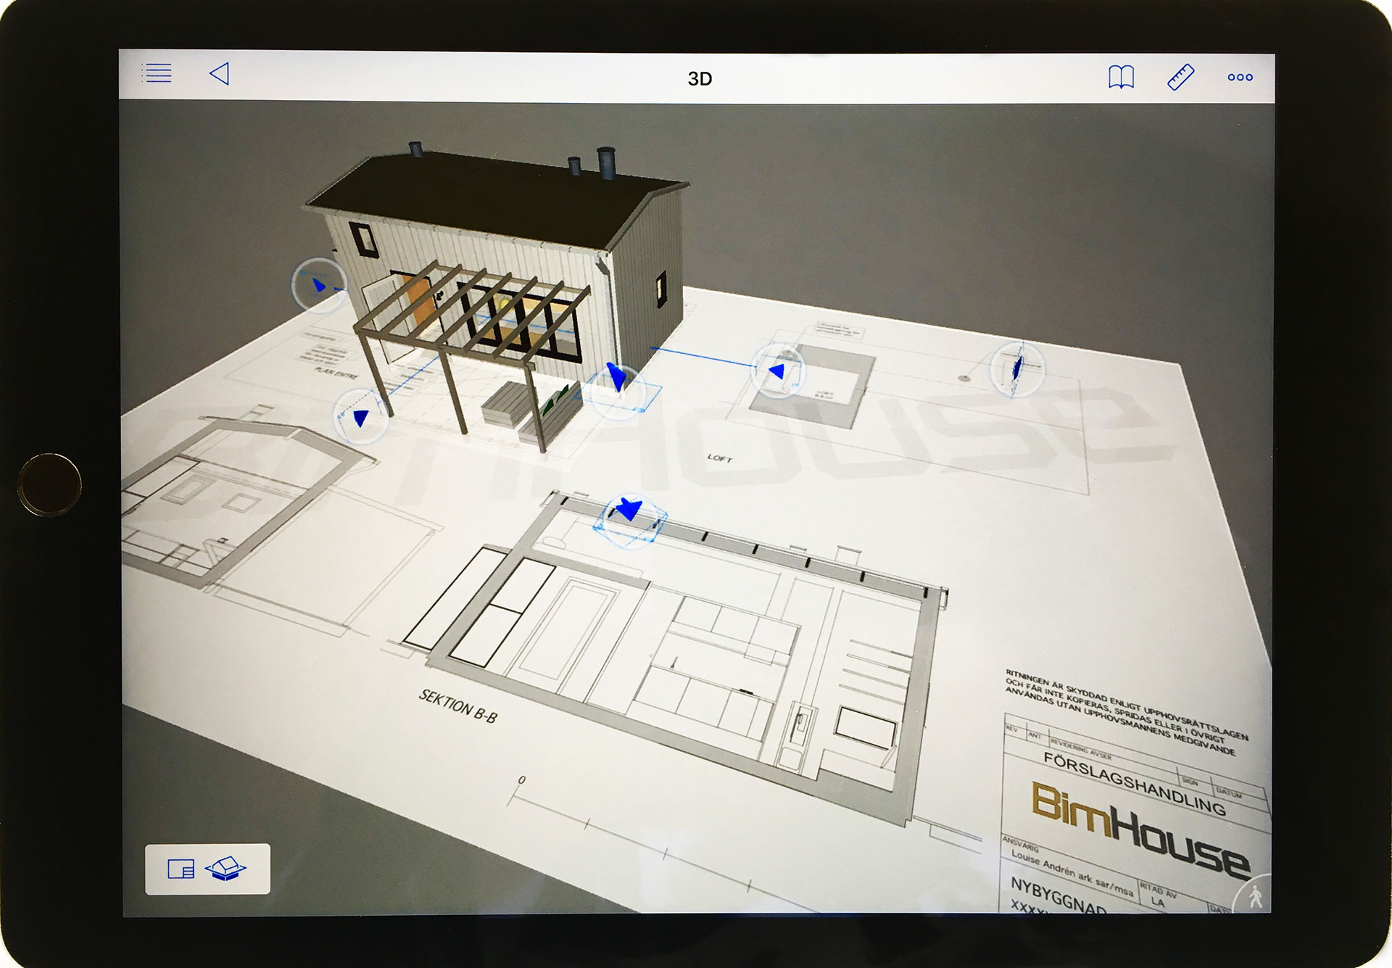Open the bookmarks book icon
1392x968 pixels.
point(1121,77)
